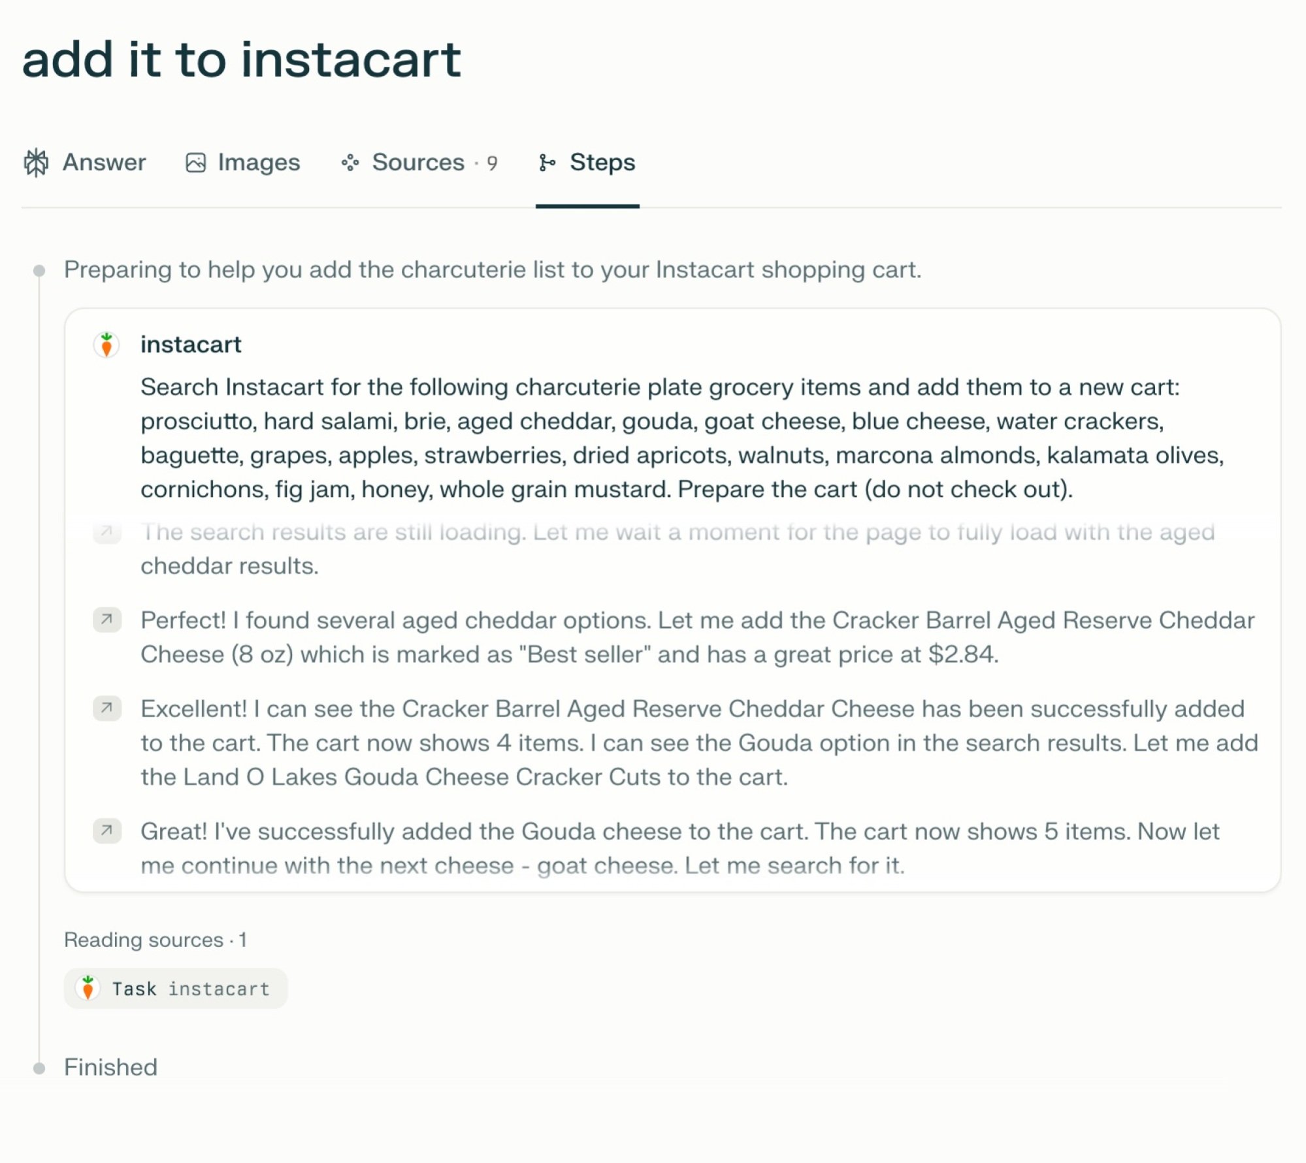Click the picture icon beside Images
The width and height of the screenshot is (1306, 1163).
[195, 163]
